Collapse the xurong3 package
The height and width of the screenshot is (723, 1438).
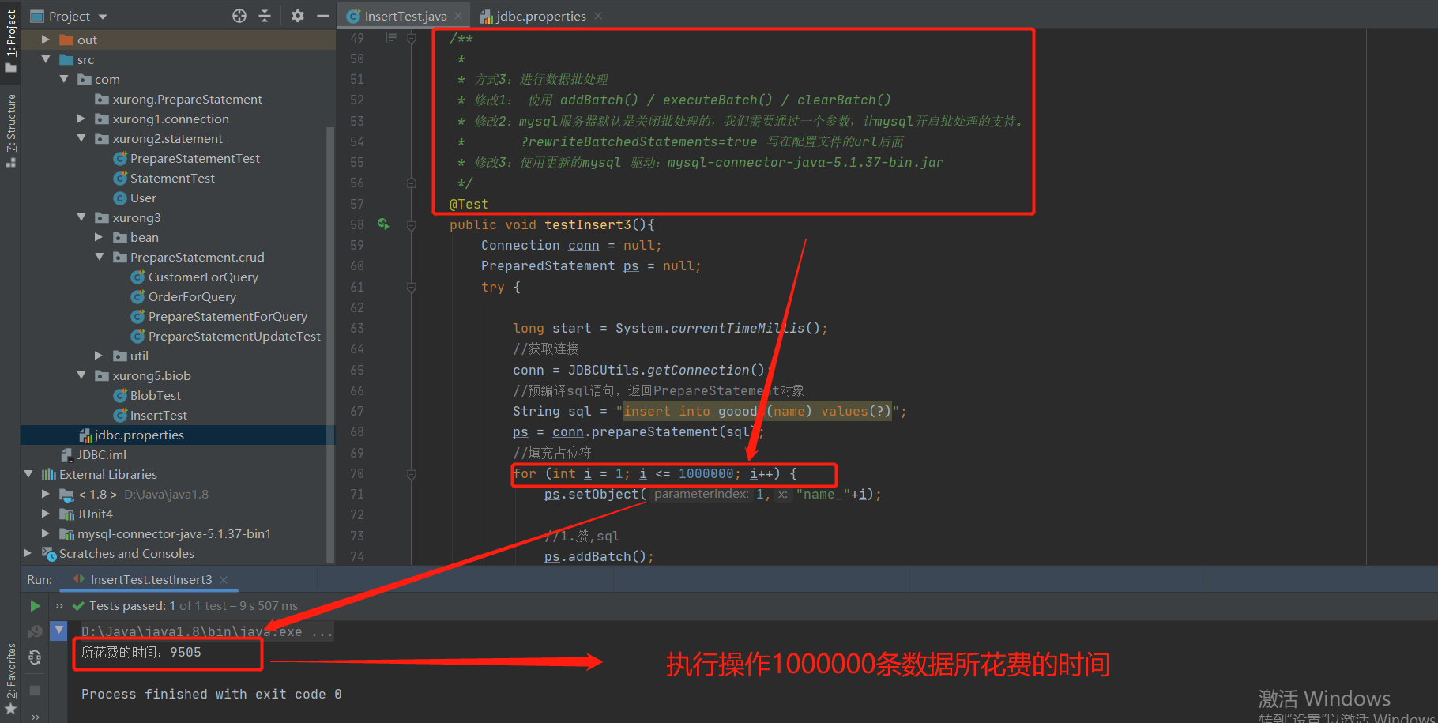tap(81, 217)
